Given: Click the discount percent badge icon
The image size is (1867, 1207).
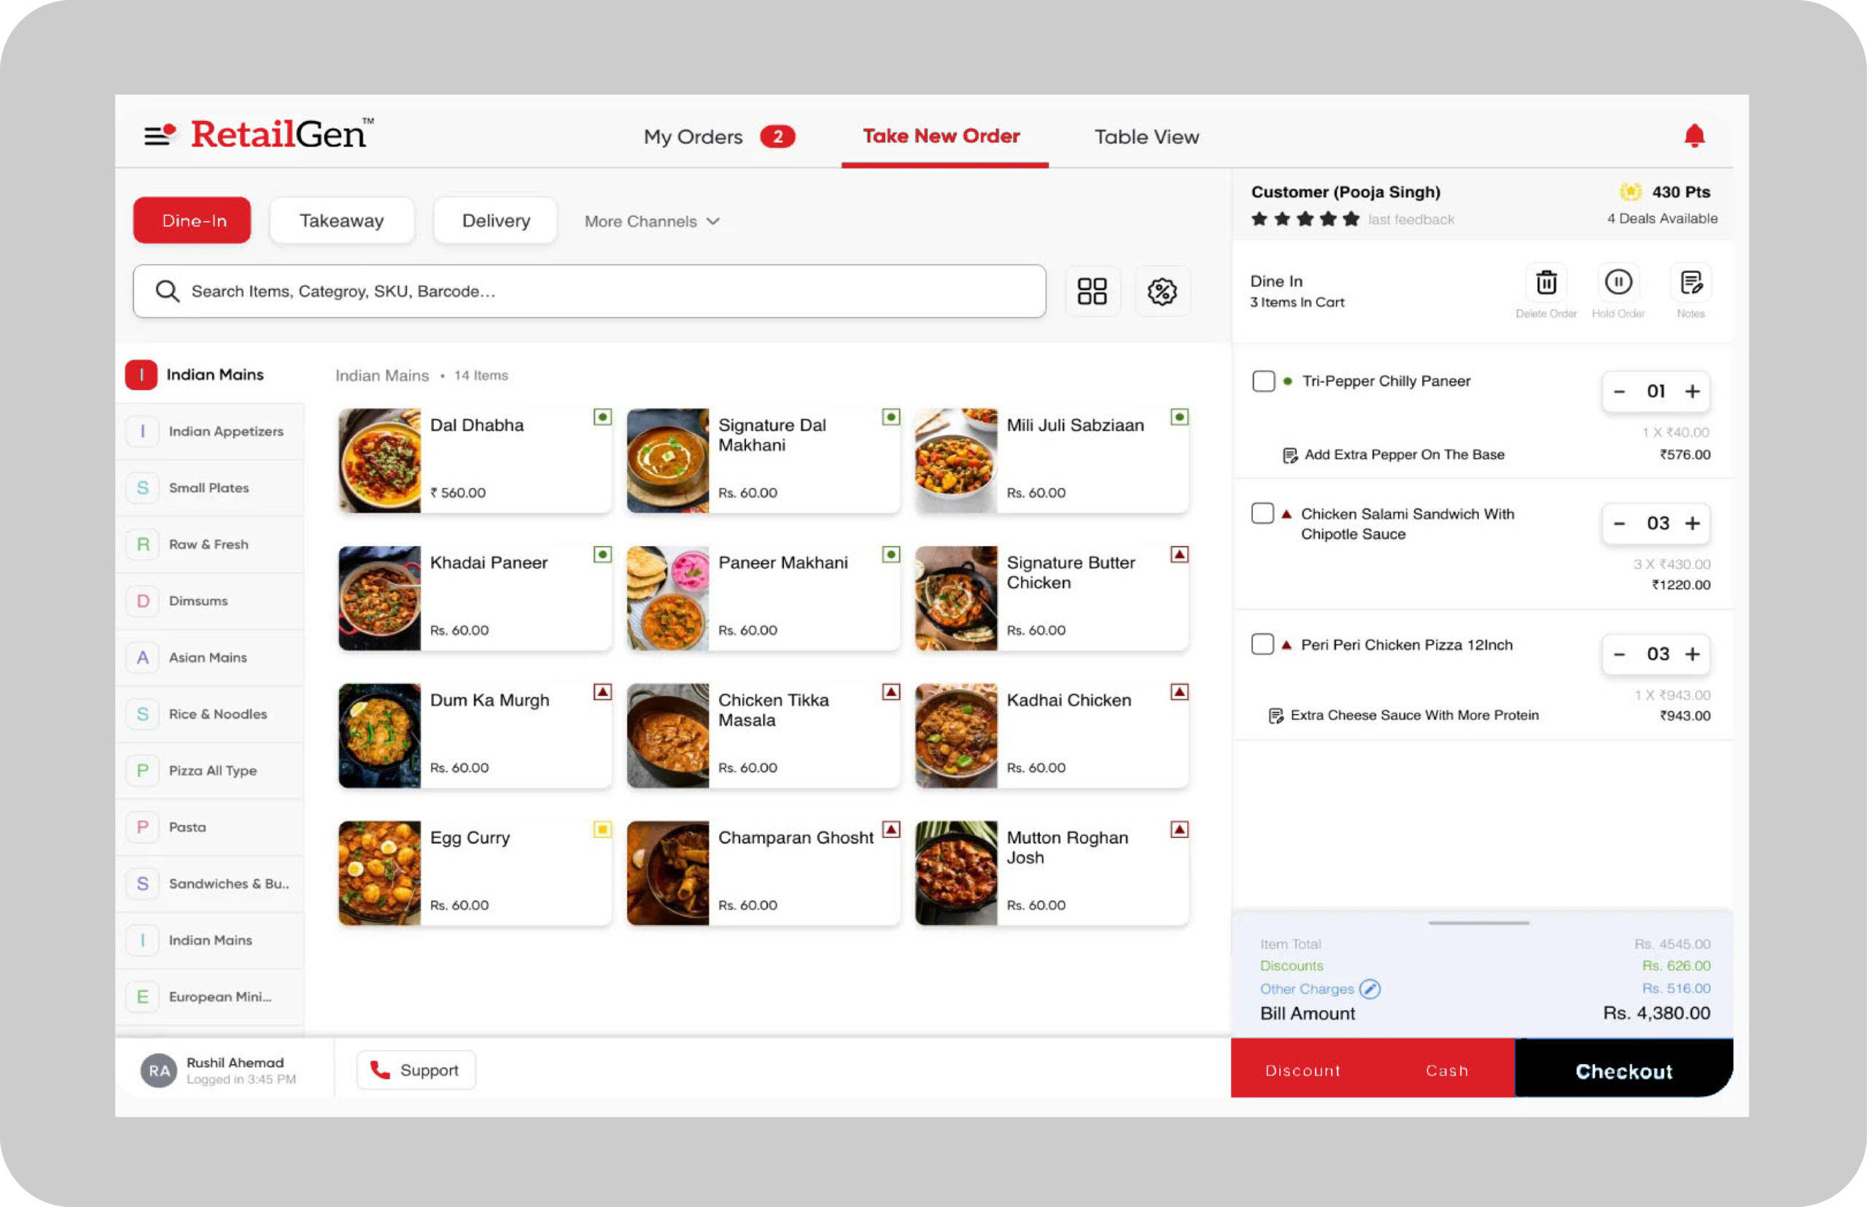Looking at the screenshot, I should pyautogui.click(x=1162, y=292).
